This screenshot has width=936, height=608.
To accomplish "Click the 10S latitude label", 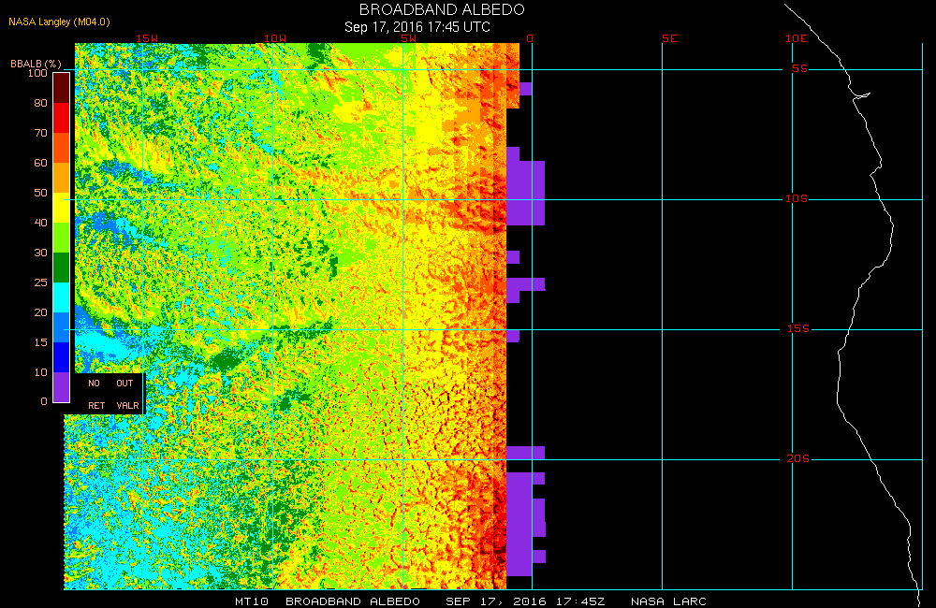I will point(796,198).
